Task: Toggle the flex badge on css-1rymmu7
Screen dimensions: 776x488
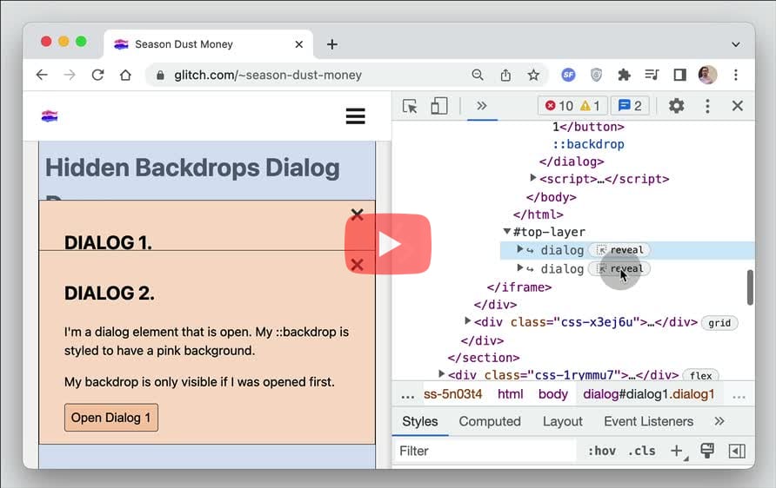Action: [701, 375]
